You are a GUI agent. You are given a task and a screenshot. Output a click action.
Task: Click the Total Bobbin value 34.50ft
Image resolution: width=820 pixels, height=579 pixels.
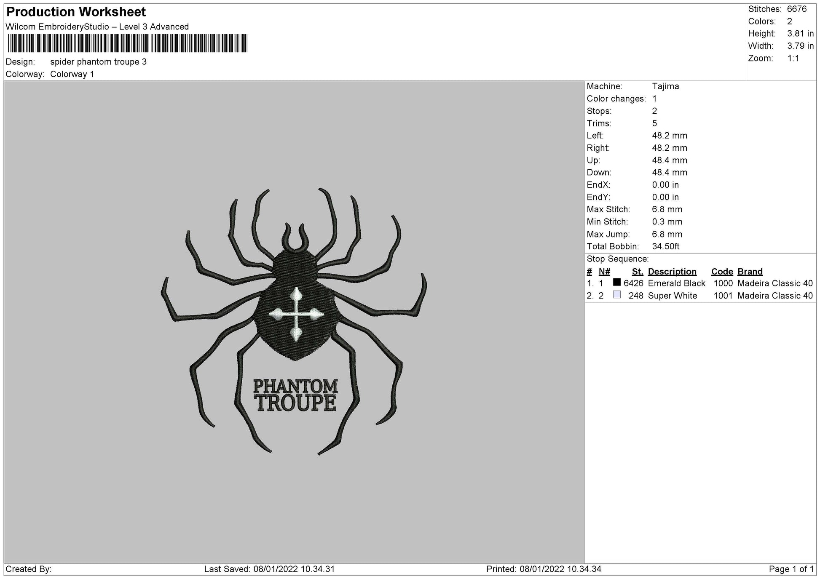coord(666,247)
